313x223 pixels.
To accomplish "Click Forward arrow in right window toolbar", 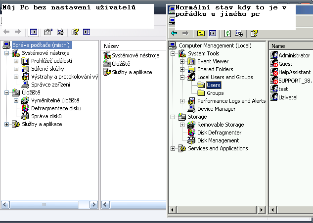I will click(x=185, y=33).
